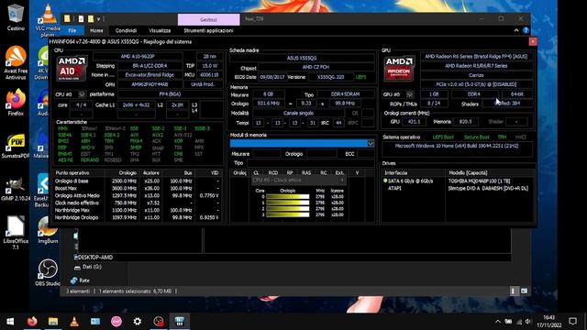Click the Canale singolo mode field
587x330 pixels.
(298, 113)
